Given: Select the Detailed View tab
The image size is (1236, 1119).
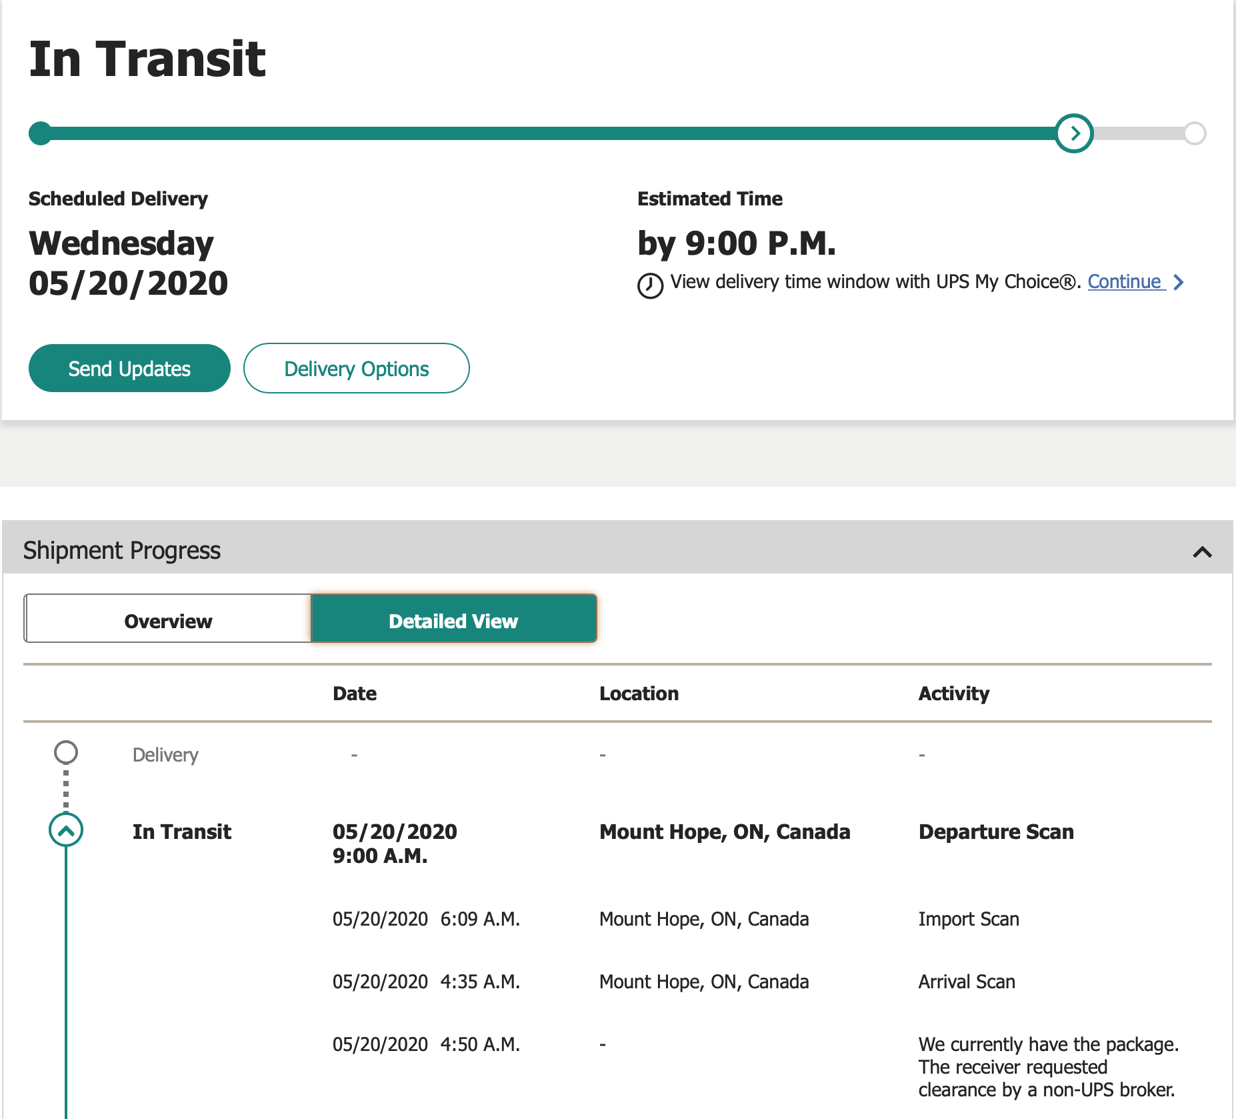Looking at the screenshot, I should [453, 621].
